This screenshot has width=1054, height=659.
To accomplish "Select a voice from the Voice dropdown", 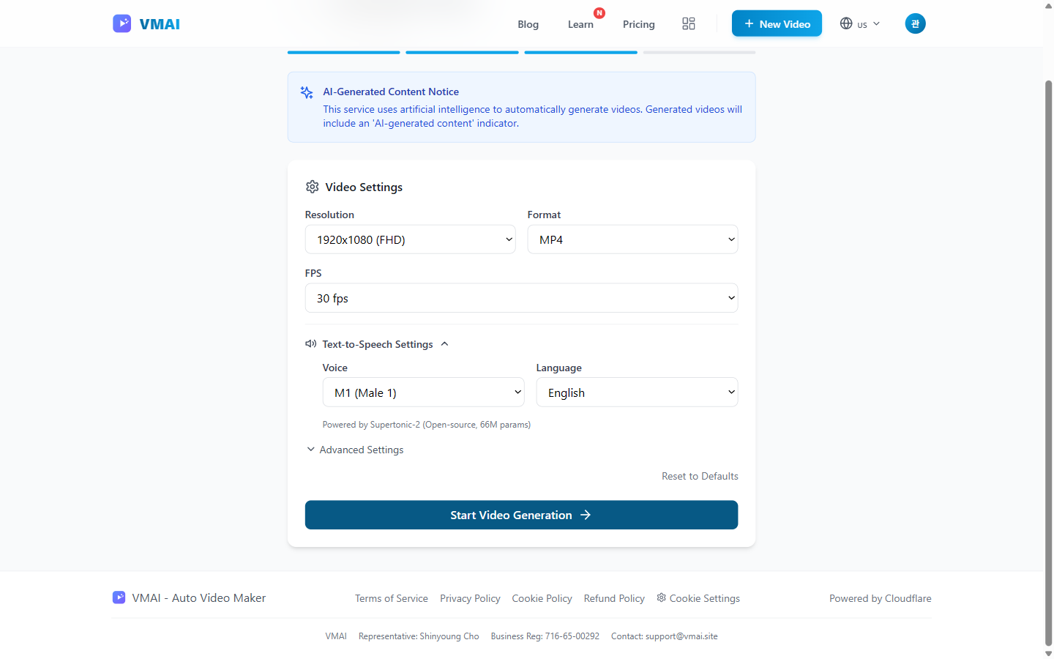I will pos(423,392).
